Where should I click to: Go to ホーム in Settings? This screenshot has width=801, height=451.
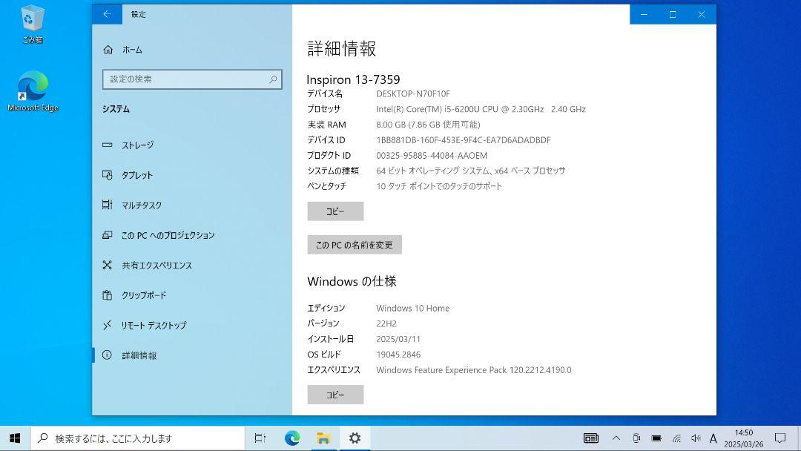[132, 50]
